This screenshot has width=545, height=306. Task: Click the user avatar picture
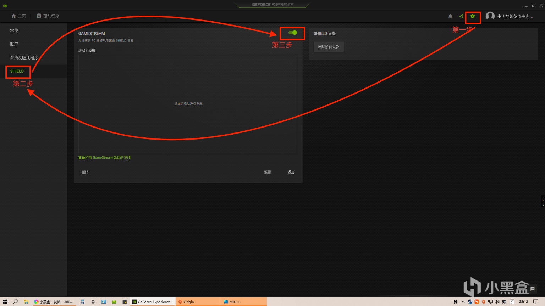[x=490, y=16]
